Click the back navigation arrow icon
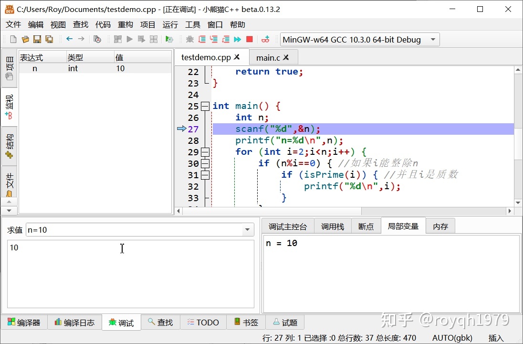The image size is (523, 344). [70, 39]
